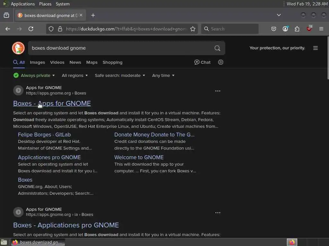The image size is (329, 246).
Task: Open the Any time filter dropdown
Action: coord(163,75)
